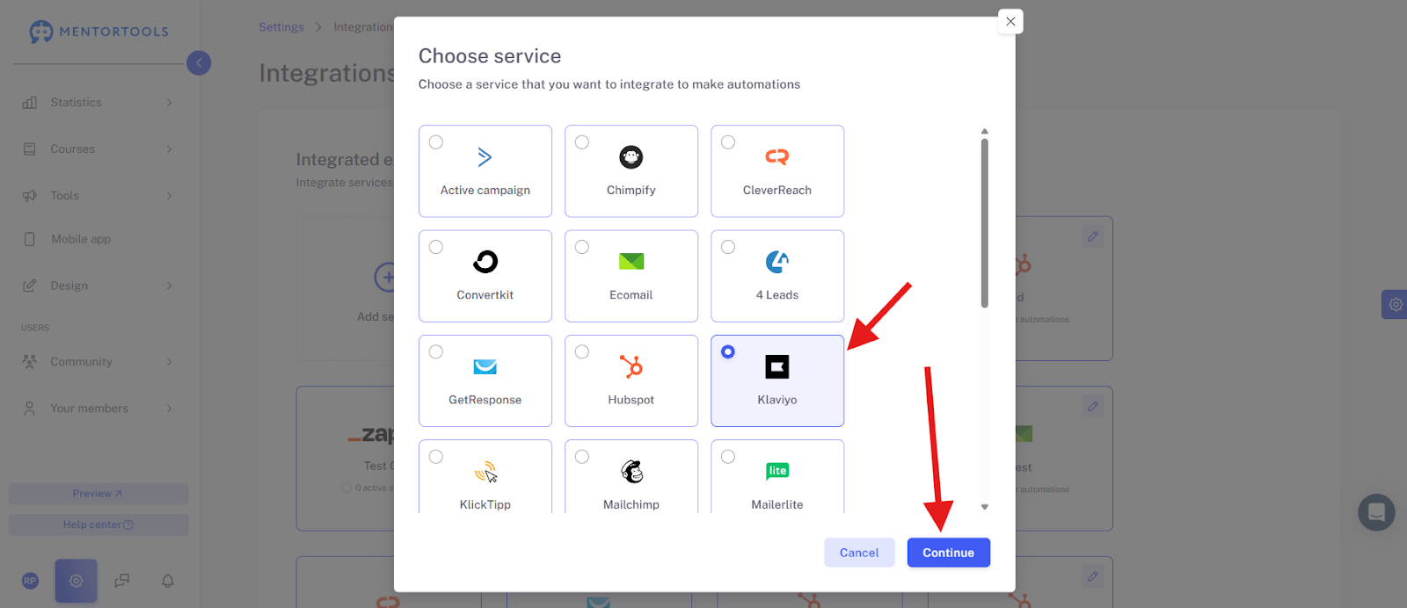1407x608 pixels.
Task: Click the Preview button in sidebar
Action: click(98, 494)
